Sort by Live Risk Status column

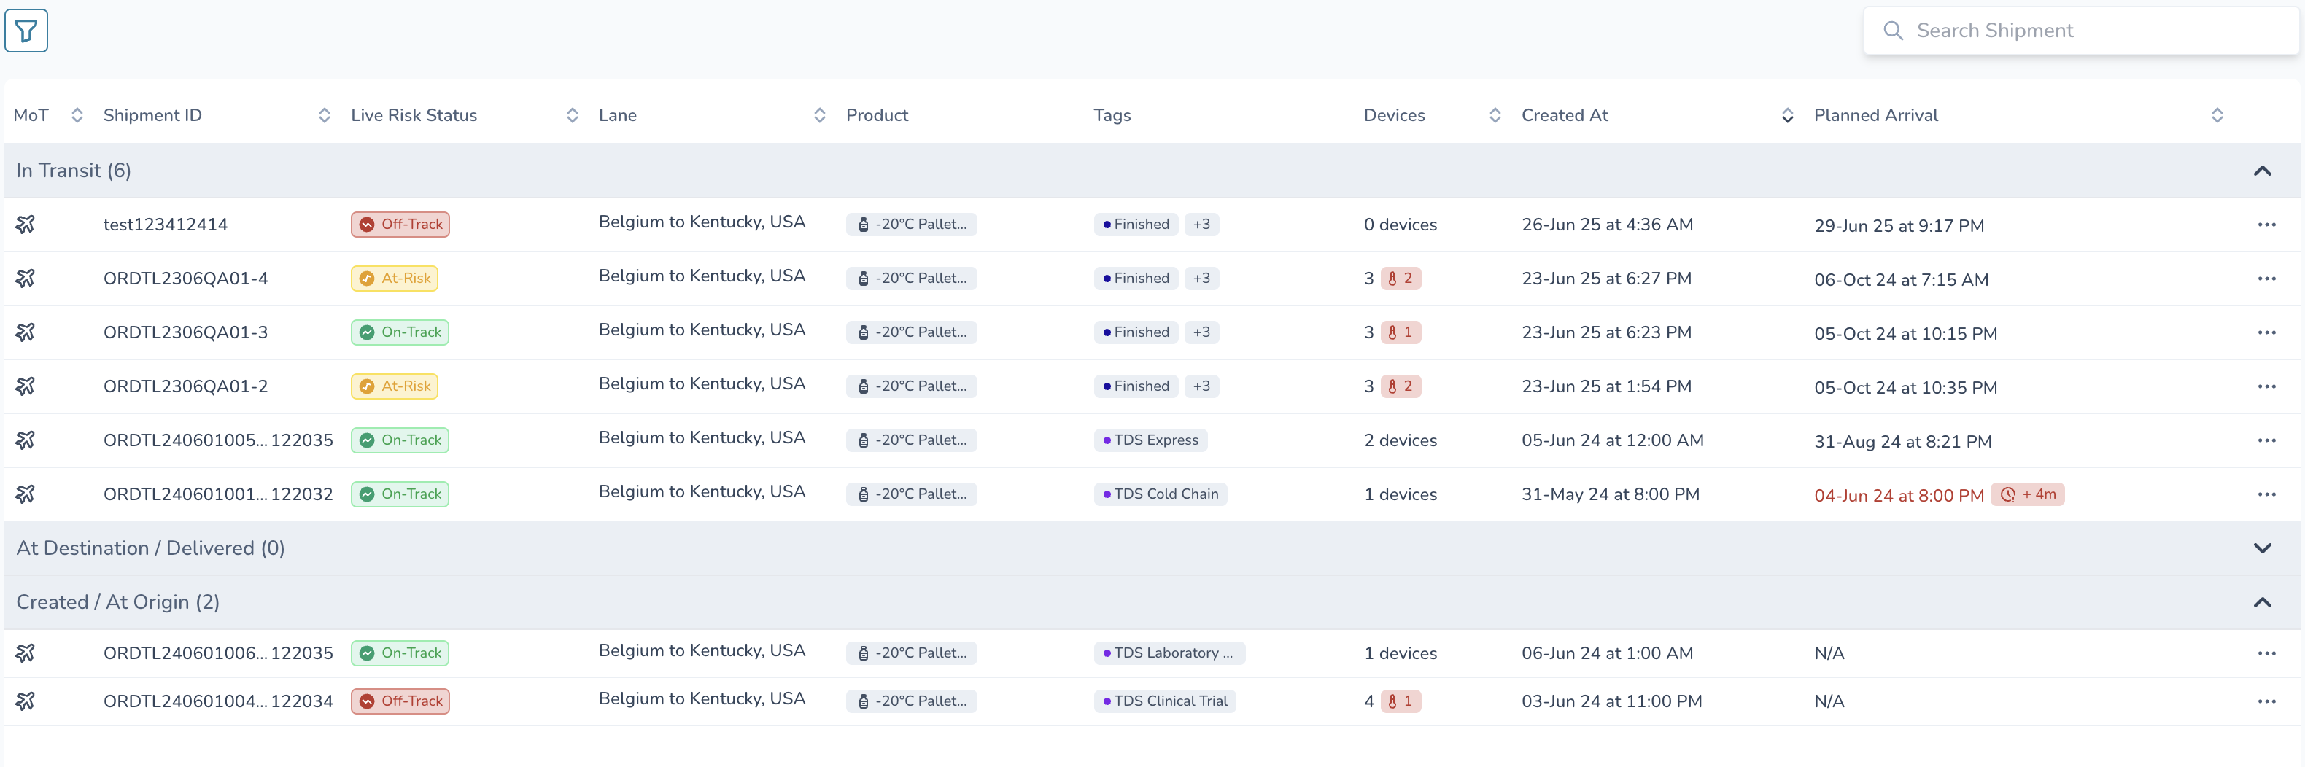572,115
